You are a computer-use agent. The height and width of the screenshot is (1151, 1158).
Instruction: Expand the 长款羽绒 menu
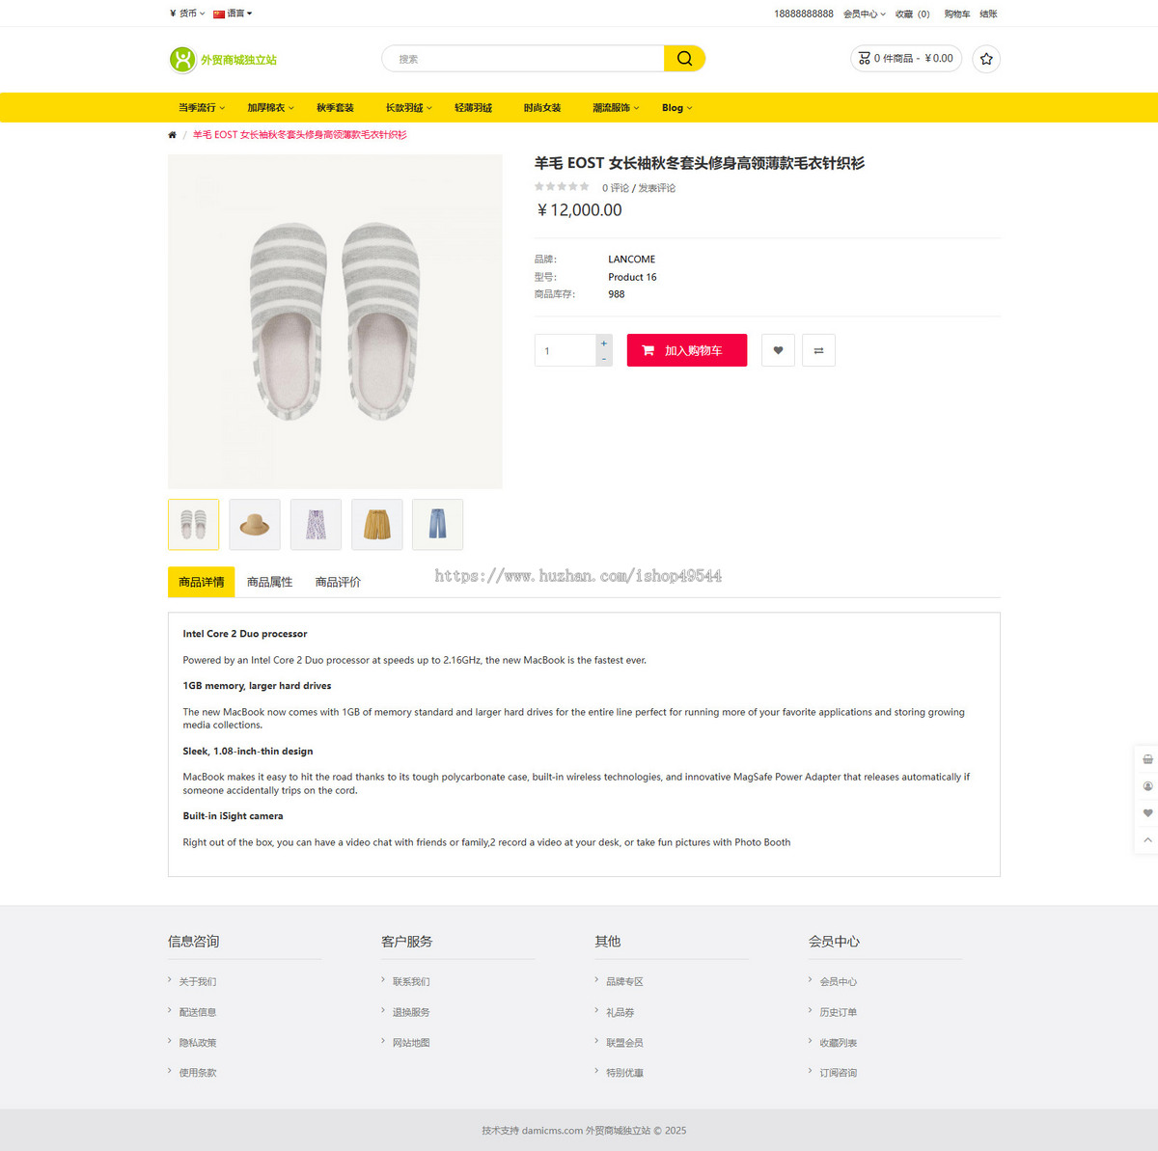409,108
